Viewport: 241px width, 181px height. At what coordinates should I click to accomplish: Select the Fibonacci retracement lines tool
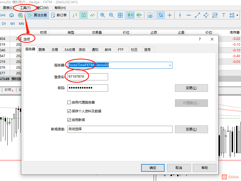tap(215, 15)
